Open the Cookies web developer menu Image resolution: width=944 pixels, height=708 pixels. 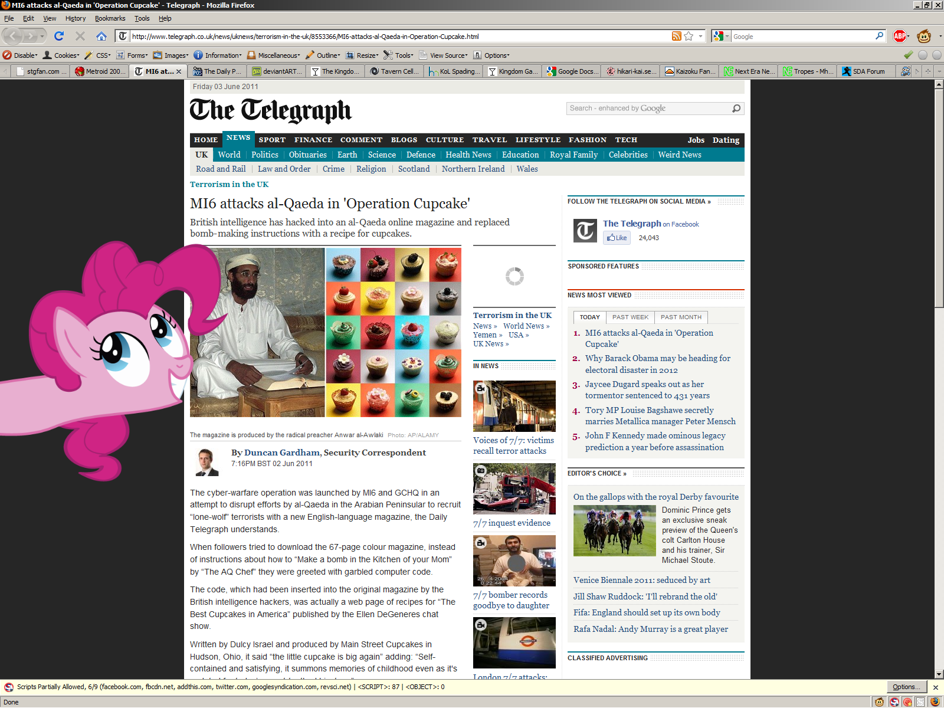61,55
